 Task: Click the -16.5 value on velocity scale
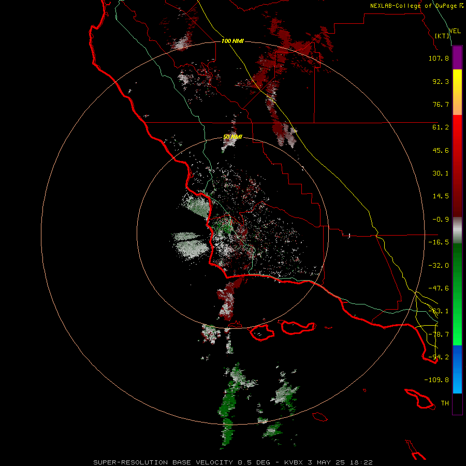(439, 242)
